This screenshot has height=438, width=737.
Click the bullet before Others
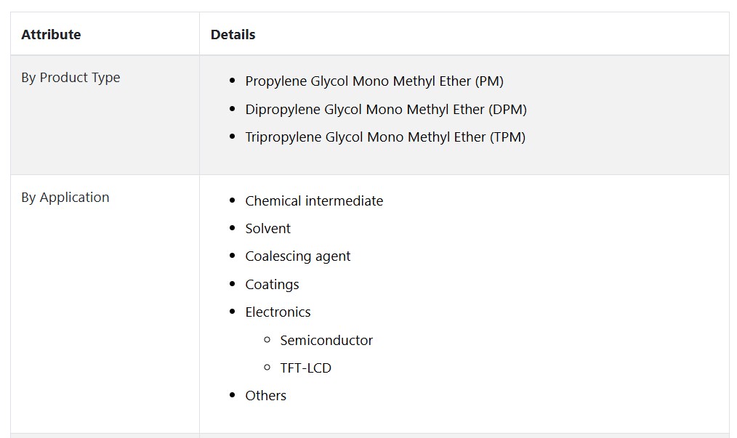pos(232,394)
